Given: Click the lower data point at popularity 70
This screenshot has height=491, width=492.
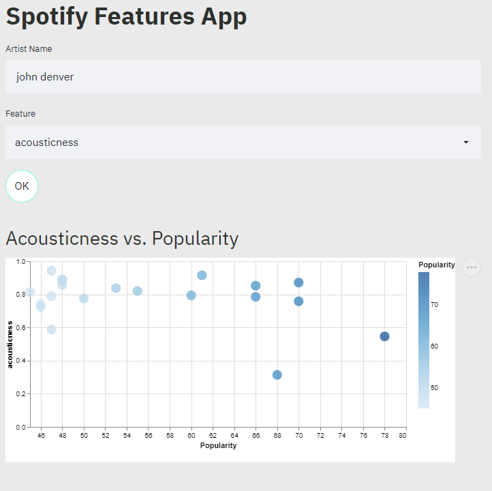Looking at the screenshot, I should click(x=298, y=301).
